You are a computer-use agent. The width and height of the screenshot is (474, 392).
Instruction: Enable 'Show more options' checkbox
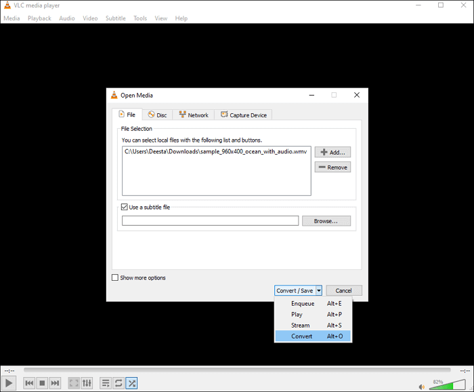[115, 277]
